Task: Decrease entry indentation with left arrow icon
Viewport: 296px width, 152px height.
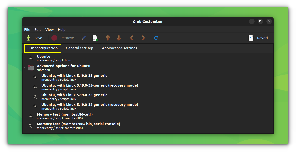Action: [131, 38]
